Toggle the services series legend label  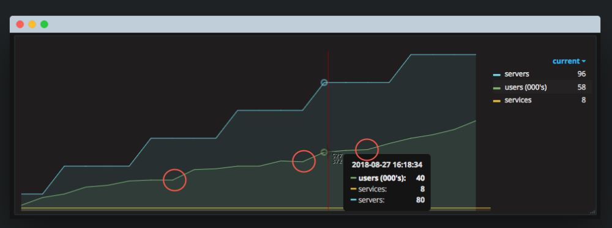click(x=518, y=100)
